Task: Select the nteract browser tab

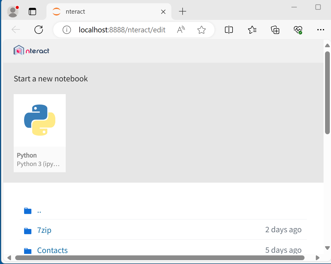Action: tap(109, 12)
